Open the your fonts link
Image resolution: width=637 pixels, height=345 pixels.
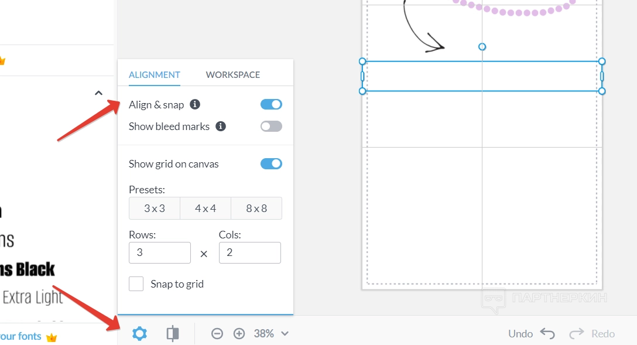pyautogui.click(x=20, y=336)
